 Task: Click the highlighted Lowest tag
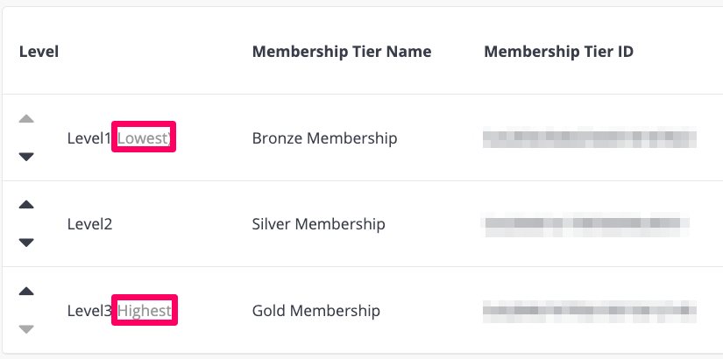(x=144, y=137)
